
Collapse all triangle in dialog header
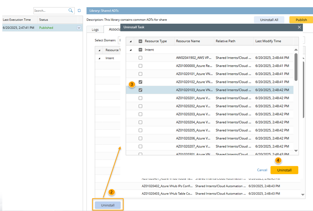pos(130,41)
